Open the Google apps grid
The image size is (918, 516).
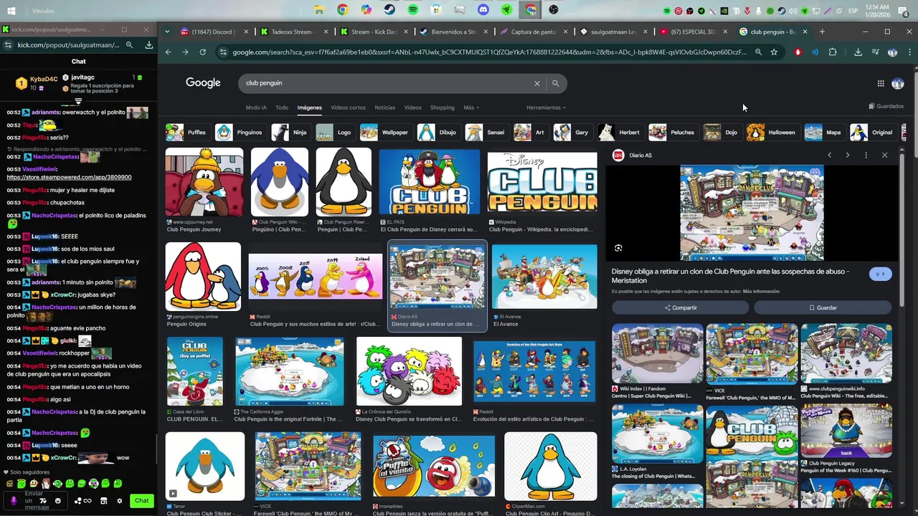[x=881, y=83]
